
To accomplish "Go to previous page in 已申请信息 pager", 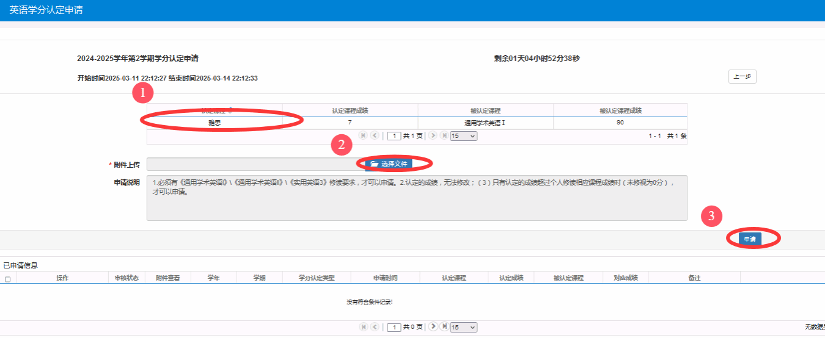I will pos(375,327).
